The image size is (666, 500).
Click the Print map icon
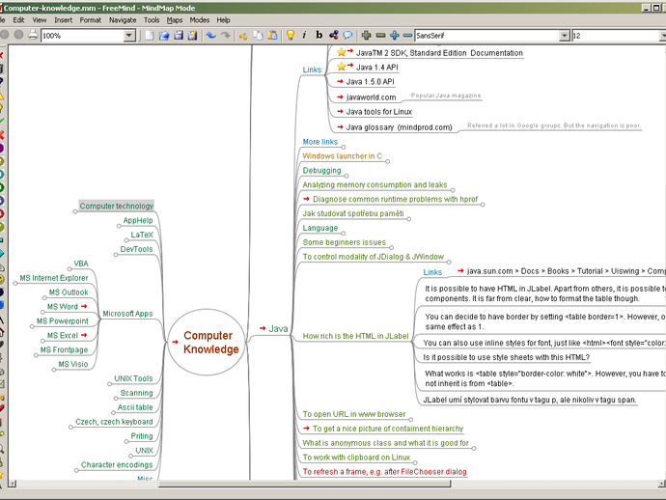point(33,36)
